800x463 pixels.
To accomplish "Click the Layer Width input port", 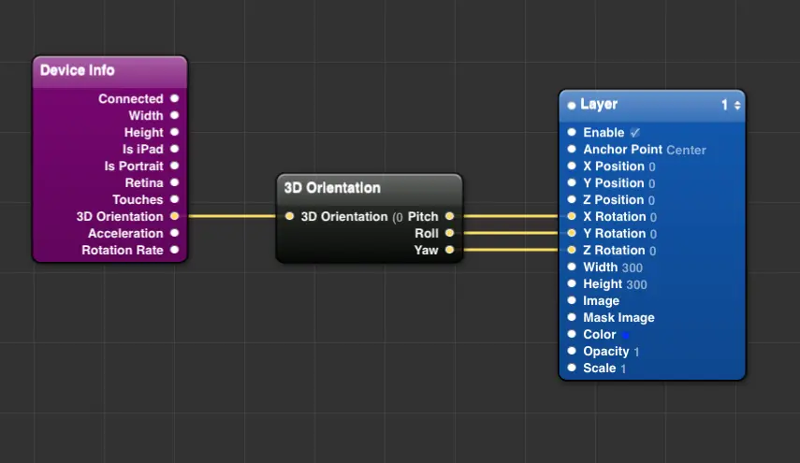I will [x=572, y=267].
